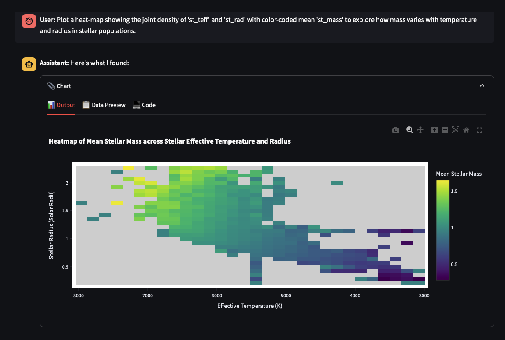Click the heatmap chart title text
Viewport: 505px width, 340px height.
pyautogui.click(x=170, y=141)
